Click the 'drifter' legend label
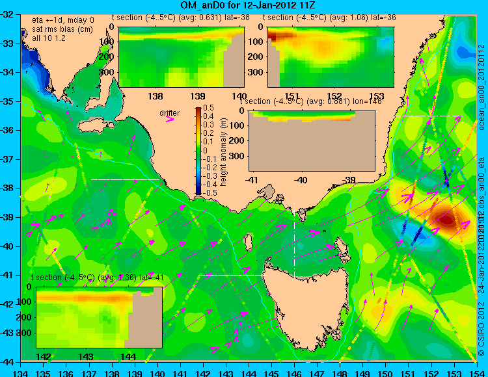 click(170, 113)
